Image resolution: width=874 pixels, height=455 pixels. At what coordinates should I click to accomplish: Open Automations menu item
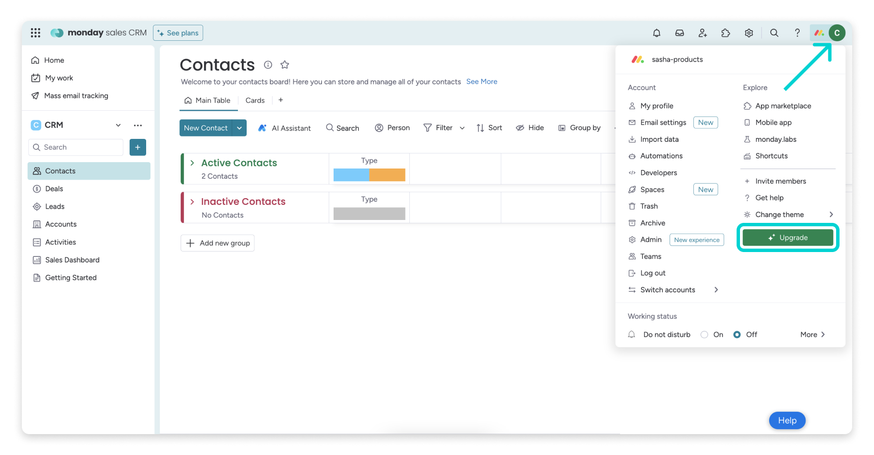[x=655, y=156]
